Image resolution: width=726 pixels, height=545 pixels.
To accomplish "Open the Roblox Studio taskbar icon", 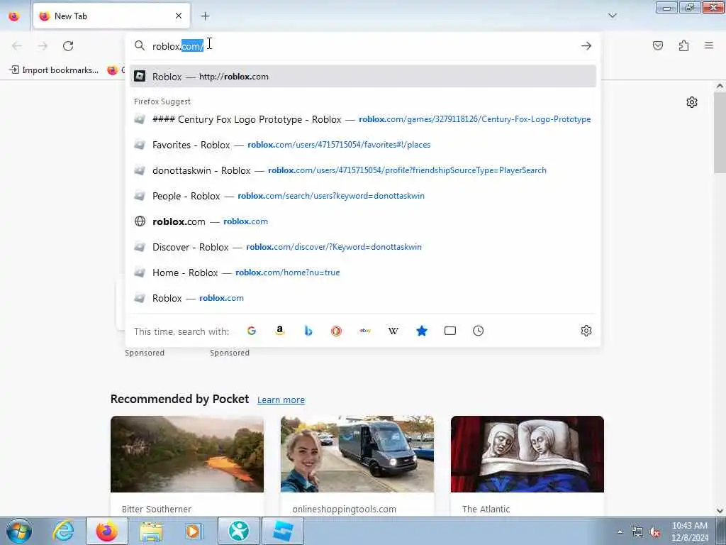I will coord(283,531).
